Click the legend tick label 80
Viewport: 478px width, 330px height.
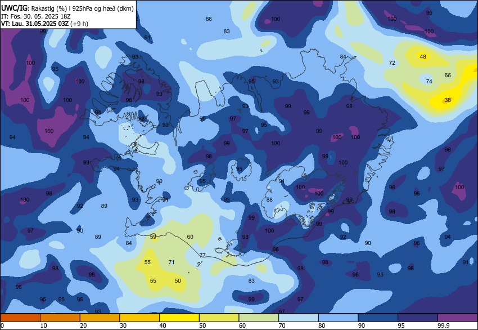tap(322, 325)
